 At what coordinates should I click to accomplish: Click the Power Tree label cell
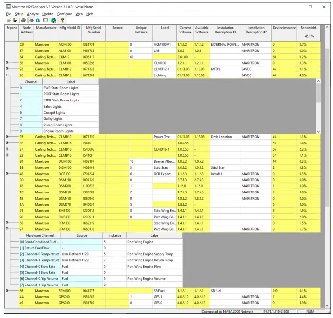[164, 137]
